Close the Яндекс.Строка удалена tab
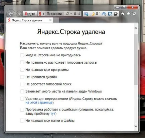The height and width of the screenshot is (138, 145). tap(50, 20)
